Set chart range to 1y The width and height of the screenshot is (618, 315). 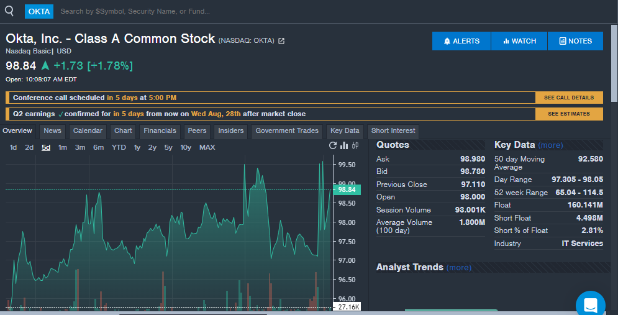pyautogui.click(x=137, y=147)
